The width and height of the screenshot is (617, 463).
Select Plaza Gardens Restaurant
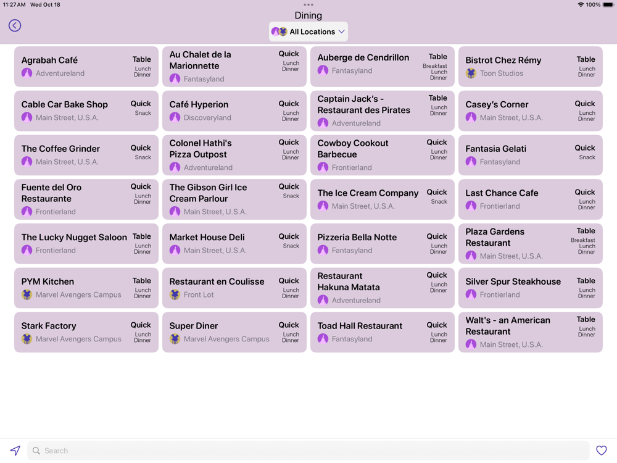[531, 244]
